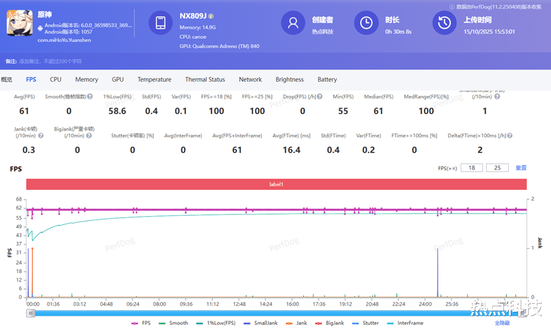This screenshot has height=328, width=551.
Task: Click the remark note input field
Action: click(50, 61)
